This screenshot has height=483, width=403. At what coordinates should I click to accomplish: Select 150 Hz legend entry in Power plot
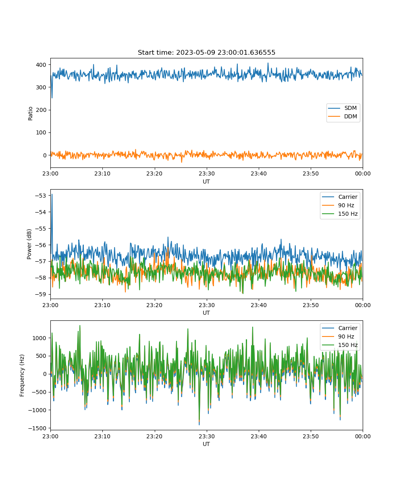pos(340,214)
